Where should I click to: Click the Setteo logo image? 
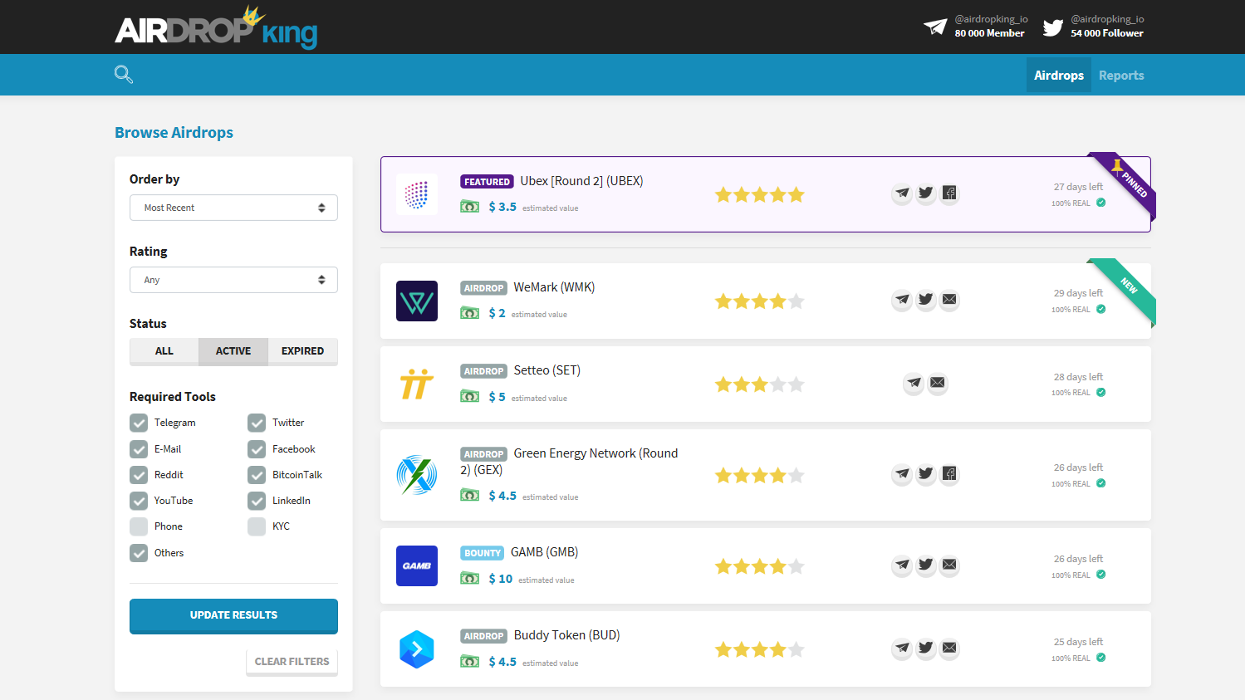(x=417, y=384)
